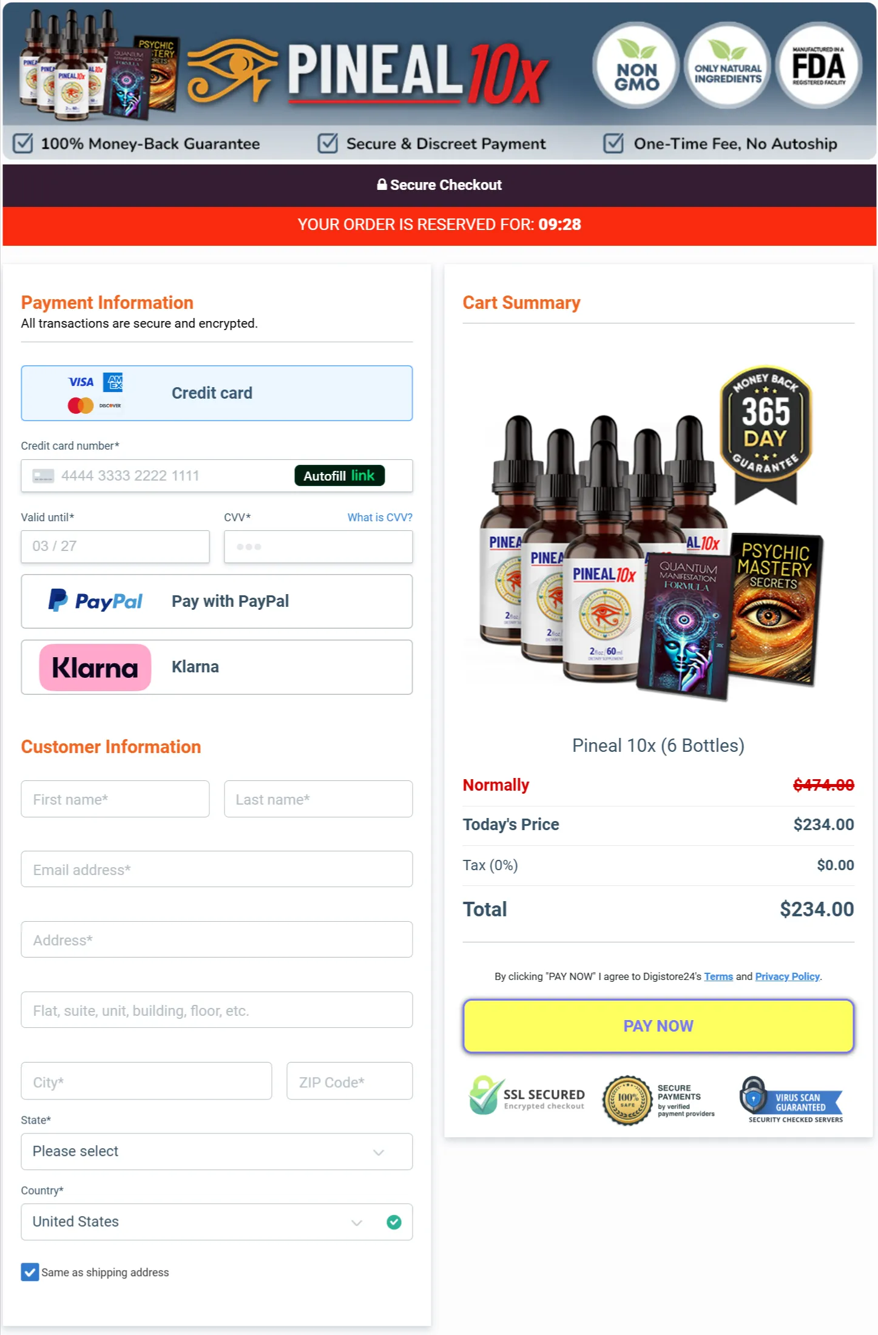Viewport: 878px width, 1335px height.
Task: Open the State dropdown
Action: tap(217, 1151)
